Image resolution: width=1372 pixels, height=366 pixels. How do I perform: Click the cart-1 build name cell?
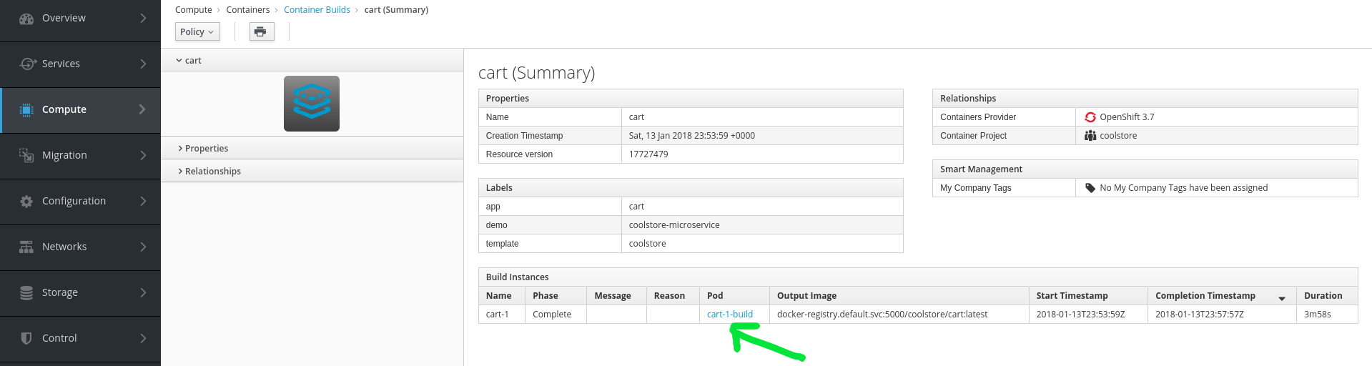[502, 315]
